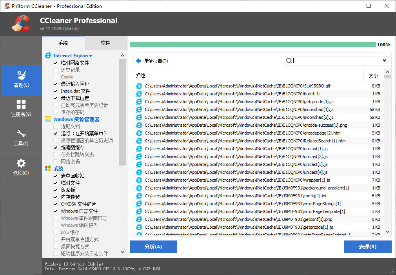Switch to the 软件 tab

105,43
